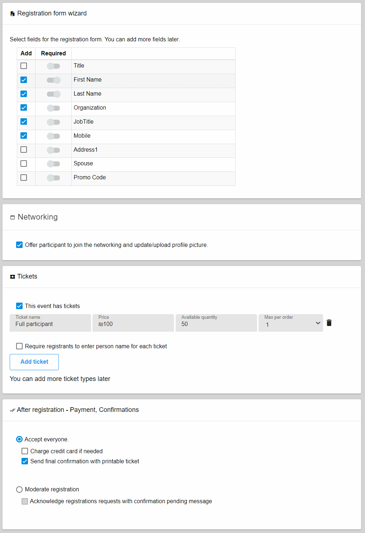Uncheck the Add box for Mobile
The width and height of the screenshot is (365, 533).
click(x=24, y=135)
